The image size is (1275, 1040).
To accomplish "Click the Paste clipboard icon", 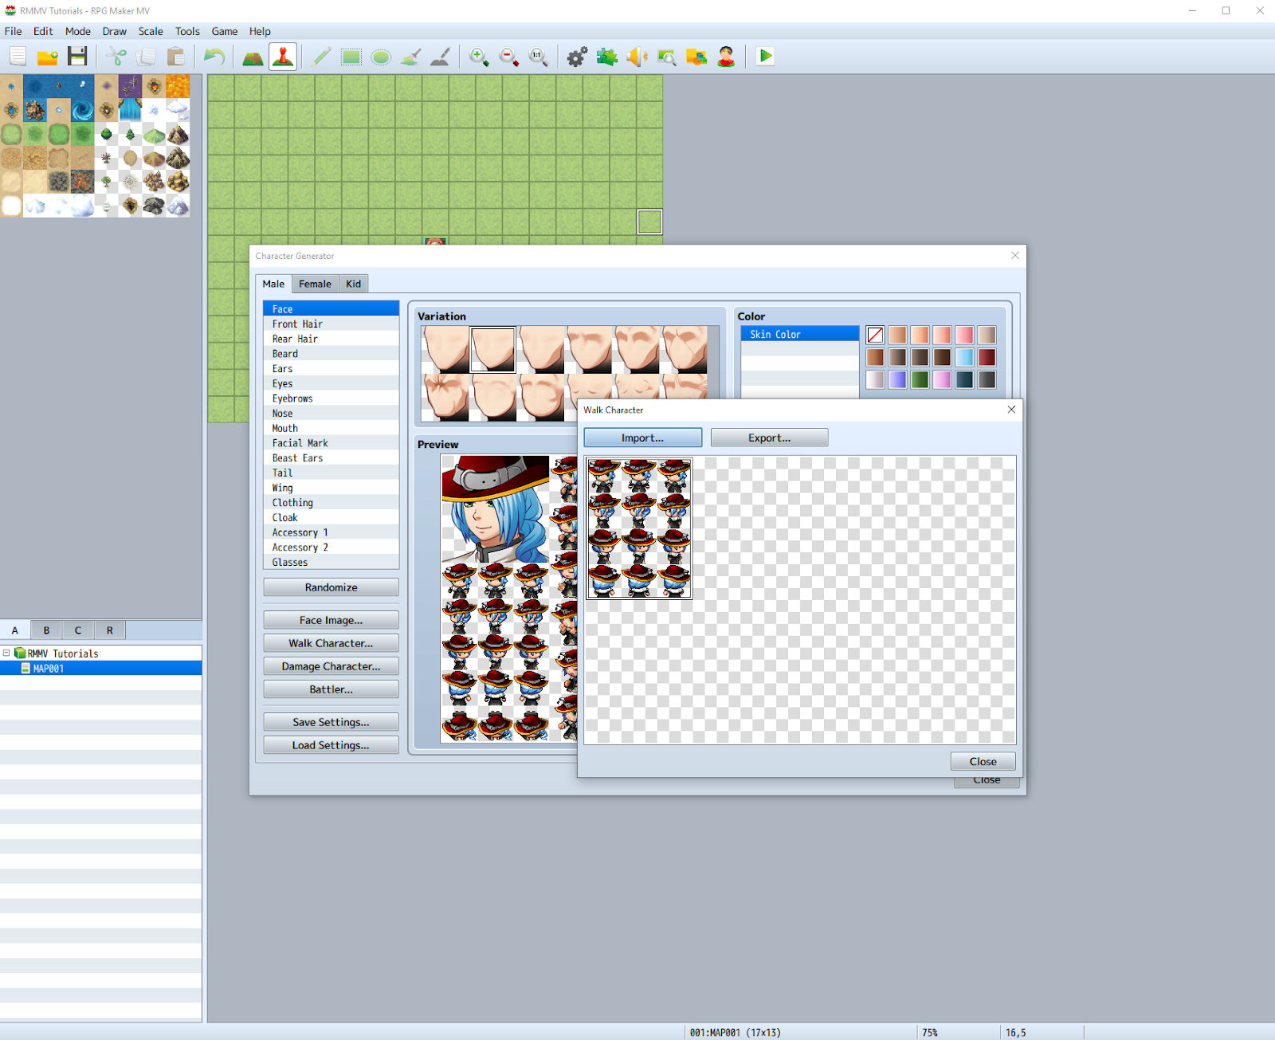I will pyautogui.click(x=175, y=57).
